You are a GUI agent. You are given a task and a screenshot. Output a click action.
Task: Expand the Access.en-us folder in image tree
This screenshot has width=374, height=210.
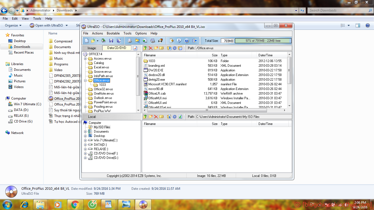click(x=85, y=59)
